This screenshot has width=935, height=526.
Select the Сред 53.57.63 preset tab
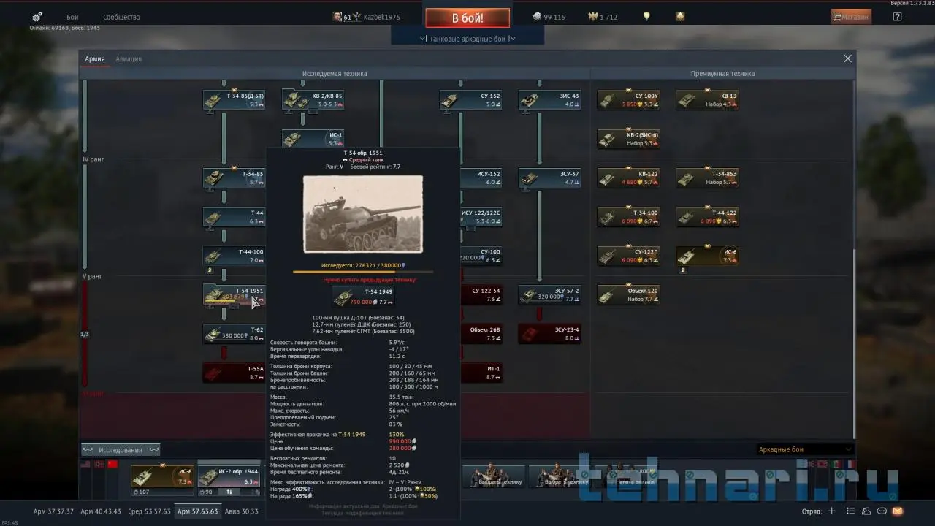(149, 511)
